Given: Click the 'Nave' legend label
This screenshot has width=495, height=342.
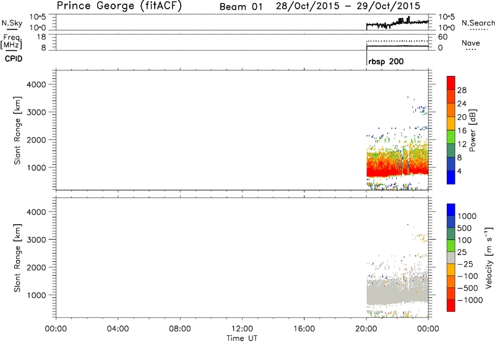Looking at the screenshot, I should click(471, 43).
